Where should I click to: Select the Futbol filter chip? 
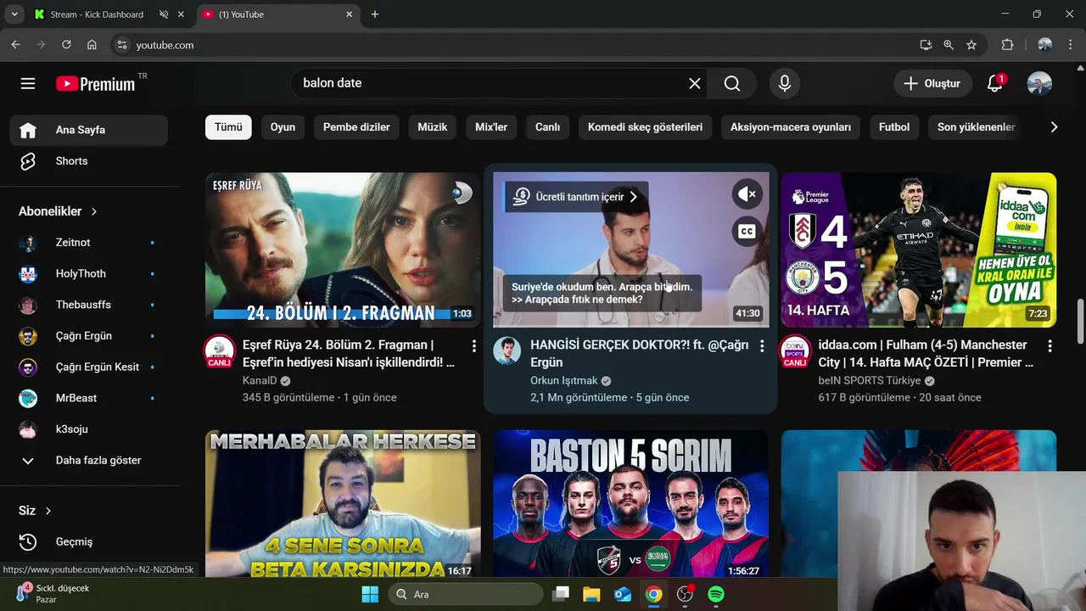pos(894,127)
